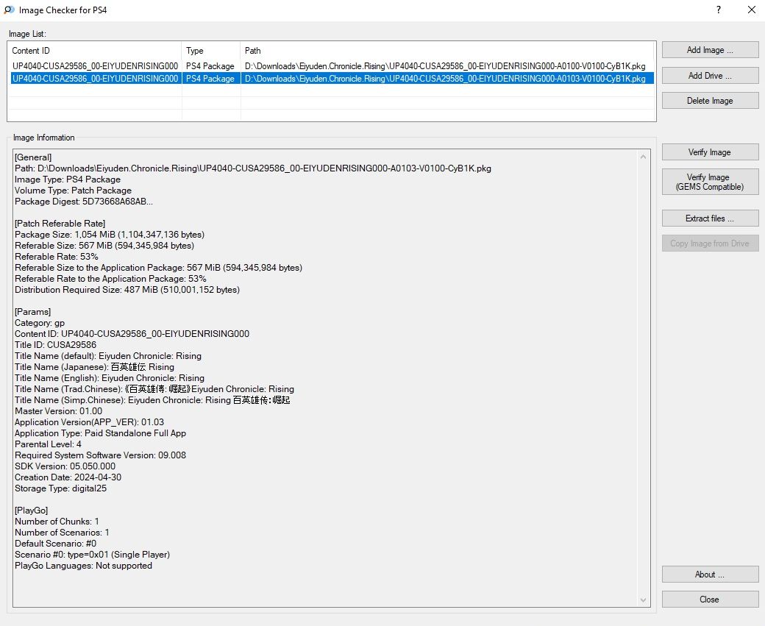Viewport: 765px width, 626px height.
Task: Click the 'Content ID:' line under Params
Action: pyautogui.click(x=132, y=334)
